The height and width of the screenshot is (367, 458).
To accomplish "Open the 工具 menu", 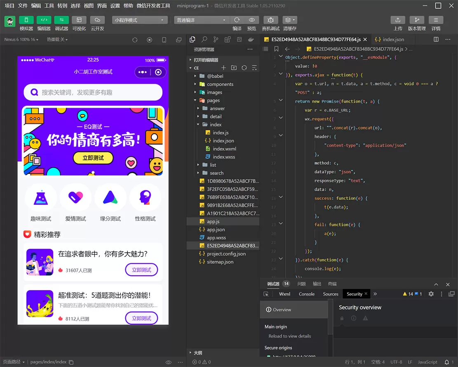I will tap(49, 6).
